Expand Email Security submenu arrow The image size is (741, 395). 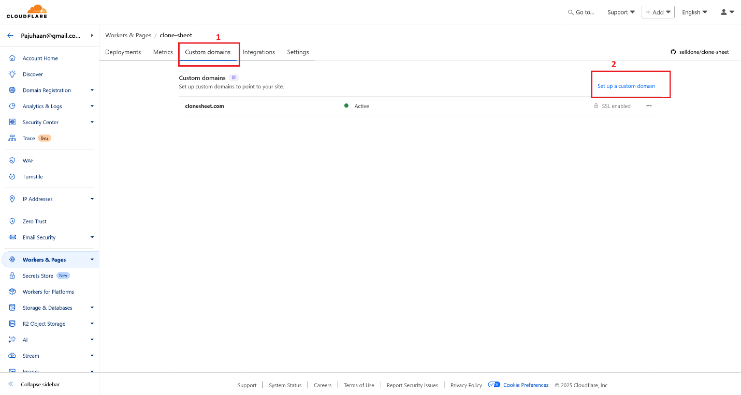(x=92, y=237)
